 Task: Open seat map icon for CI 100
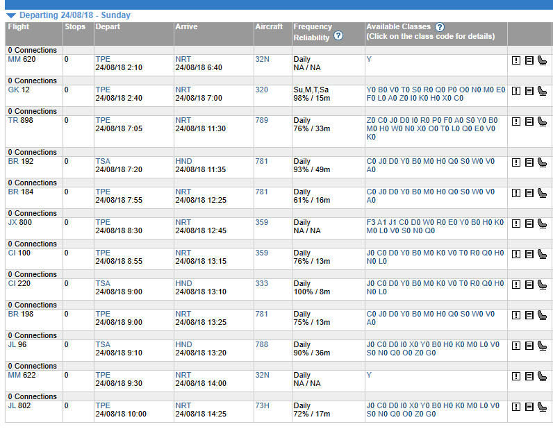(x=542, y=254)
